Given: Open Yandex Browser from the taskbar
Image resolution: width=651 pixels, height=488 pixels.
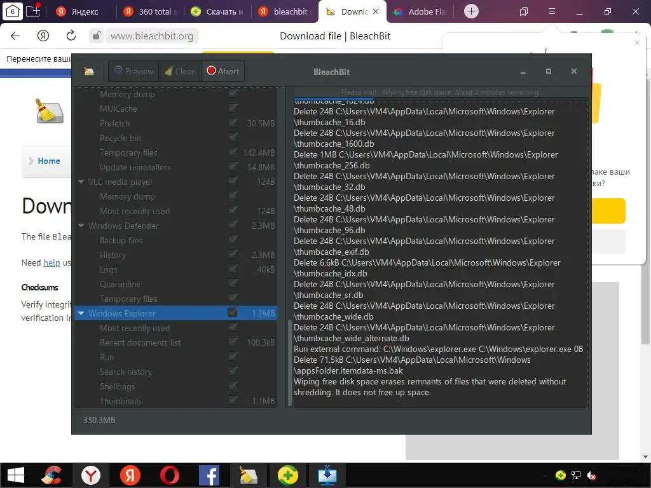Looking at the screenshot, I should click(90, 475).
